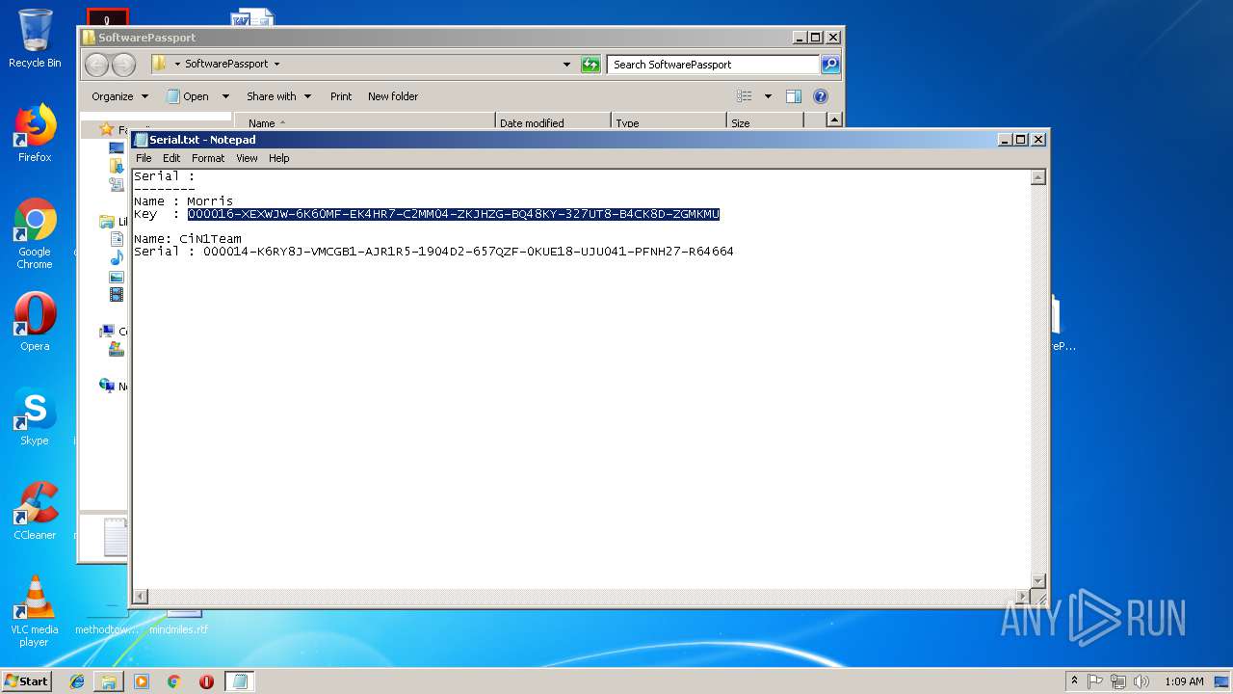Open Organize dropdown in Explorer
Viewport: 1233px width, 694px height.
(x=119, y=96)
